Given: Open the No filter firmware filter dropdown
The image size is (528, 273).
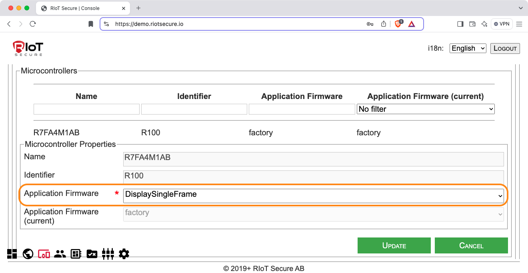Looking at the screenshot, I should pyautogui.click(x=425, y=109).
